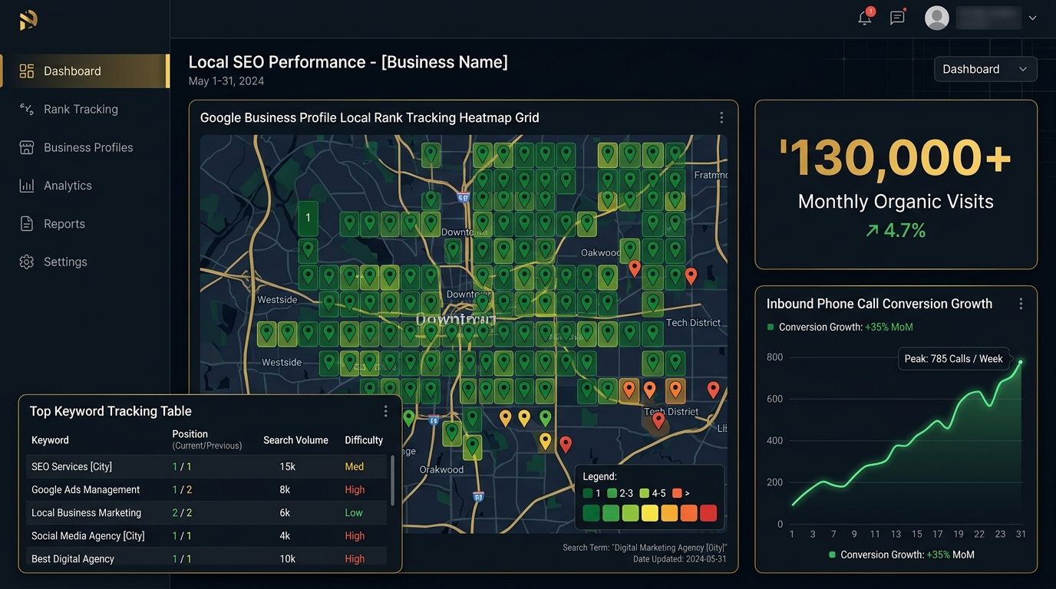
Task: Click the red pin on the lower Tech District label
Action: [658, 420]
